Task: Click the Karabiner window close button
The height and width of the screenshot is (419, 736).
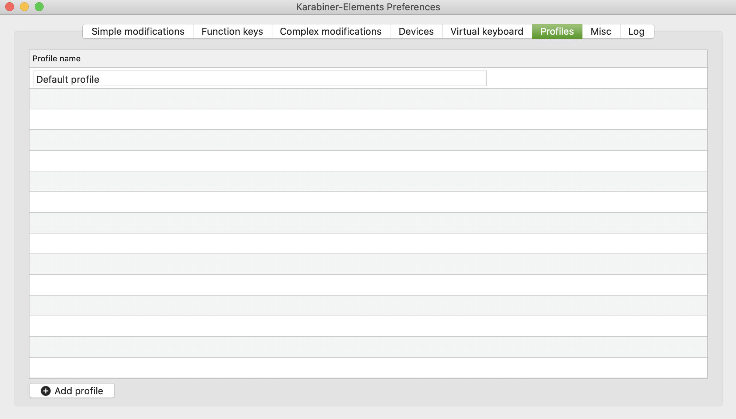Action: pyautogui.click(x=9, y=6)
